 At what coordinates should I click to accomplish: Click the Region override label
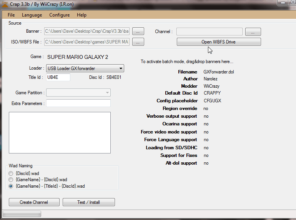180,108
